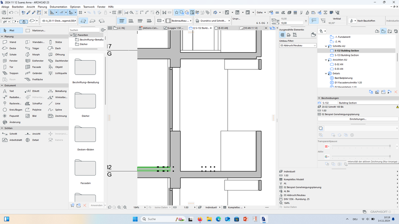Collapse the Schnitte AU tree node
The height and width of the screenshot is (224, 399).
[x=326, y=46]
